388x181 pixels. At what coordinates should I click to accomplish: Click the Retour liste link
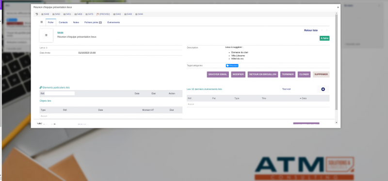[x=311, y=30]
